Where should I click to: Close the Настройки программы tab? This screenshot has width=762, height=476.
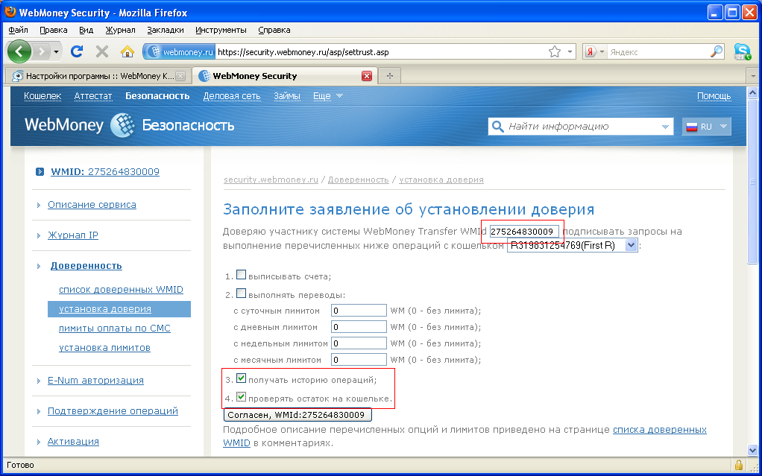pyautogui.click(x=180, y=76)
